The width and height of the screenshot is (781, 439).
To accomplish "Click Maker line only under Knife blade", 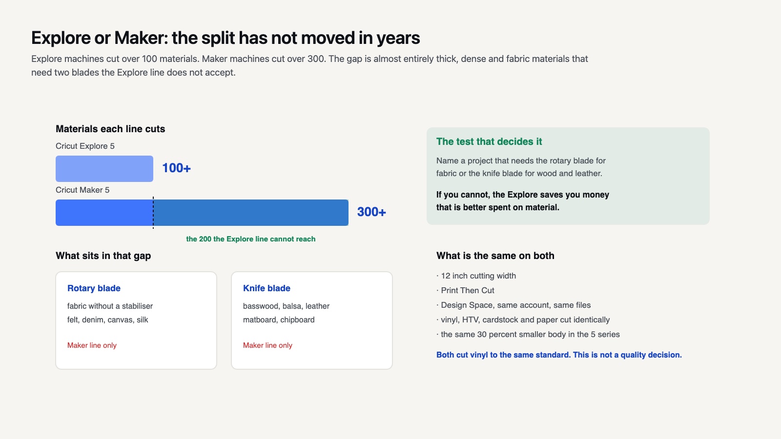I will point(267,345).
